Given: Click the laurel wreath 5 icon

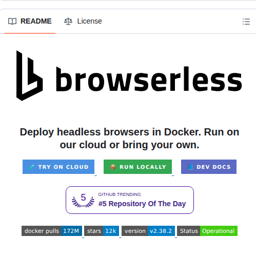Looking at the screenshot, I should point(83,200).
